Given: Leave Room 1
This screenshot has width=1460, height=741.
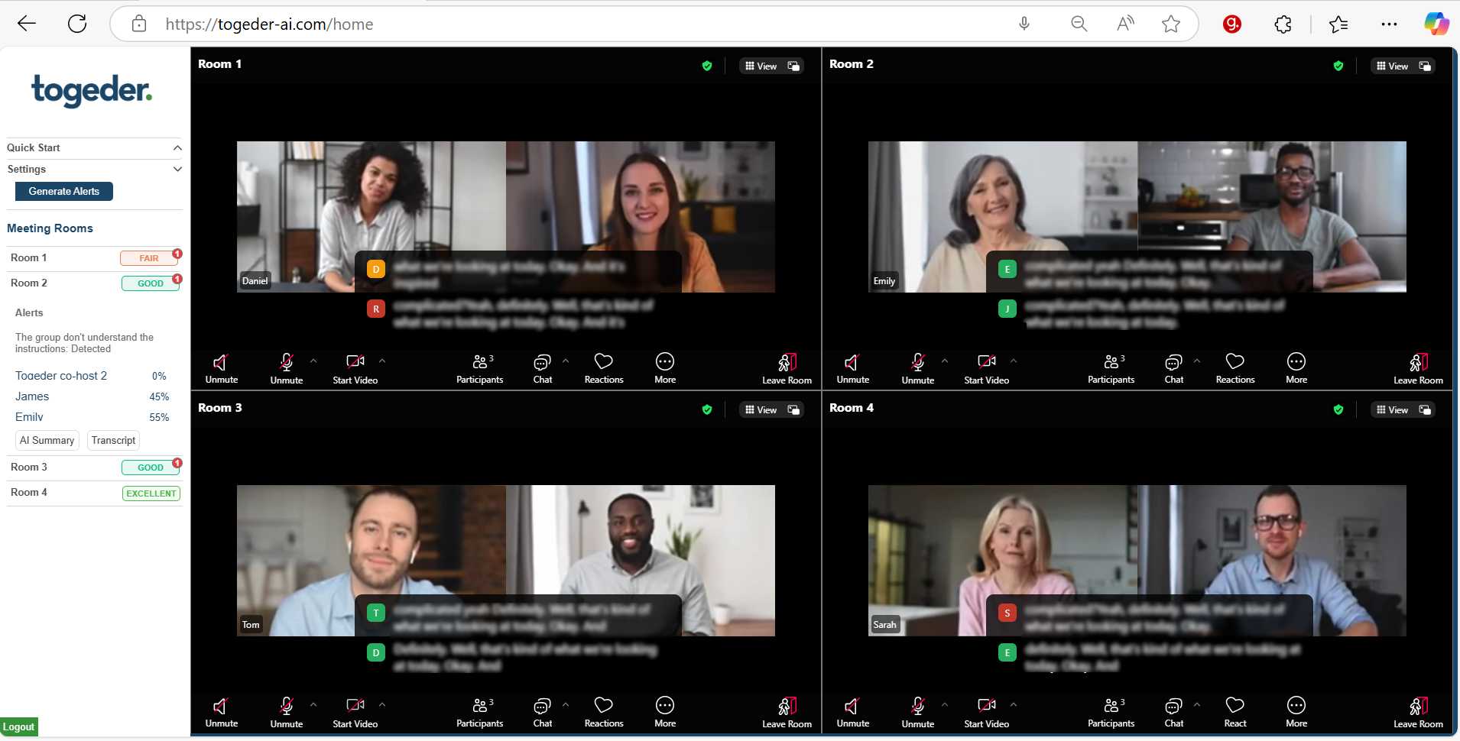Looking at the screenshot, I should tap(787, 368).
